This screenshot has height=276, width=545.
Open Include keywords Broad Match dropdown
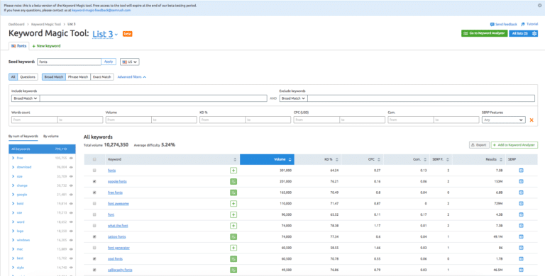pos(26,98)
